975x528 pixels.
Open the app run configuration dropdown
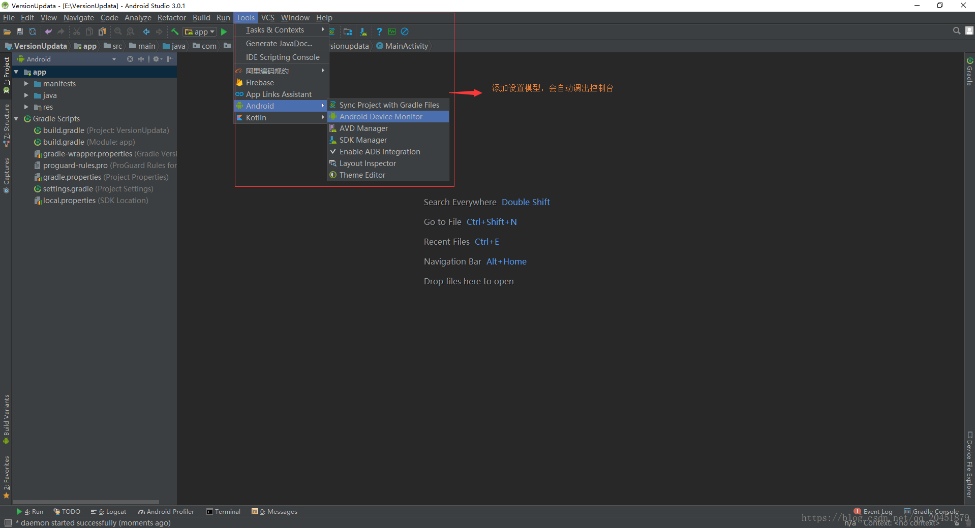[x=200, y=31]
